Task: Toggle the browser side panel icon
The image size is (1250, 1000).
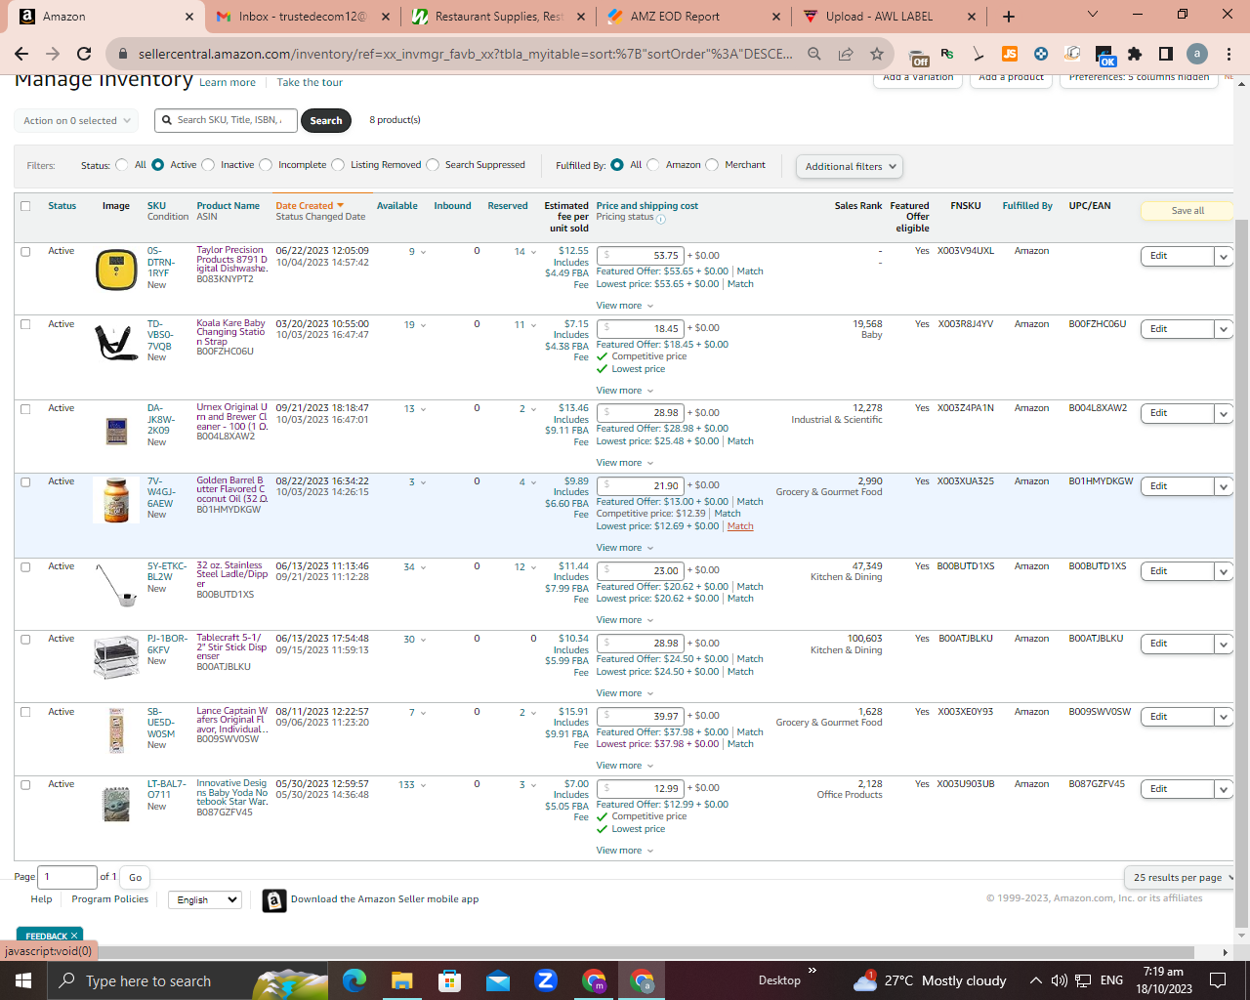Action: click(x=1166, y=54)
